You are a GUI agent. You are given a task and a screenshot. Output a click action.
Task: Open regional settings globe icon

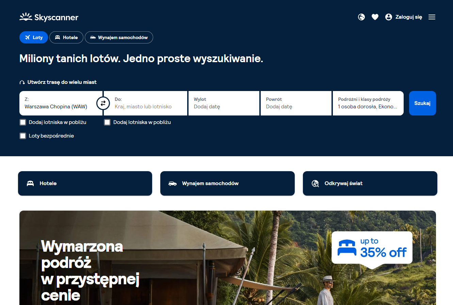pyautogui.click(x=361, y=17)
